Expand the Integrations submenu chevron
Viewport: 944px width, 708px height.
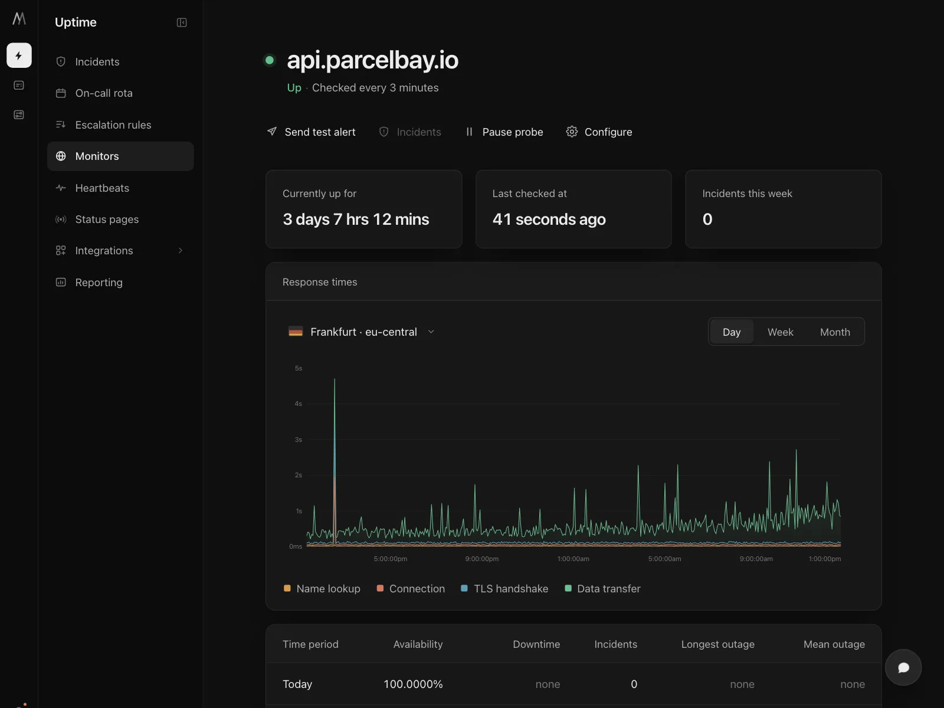[181, 251]
